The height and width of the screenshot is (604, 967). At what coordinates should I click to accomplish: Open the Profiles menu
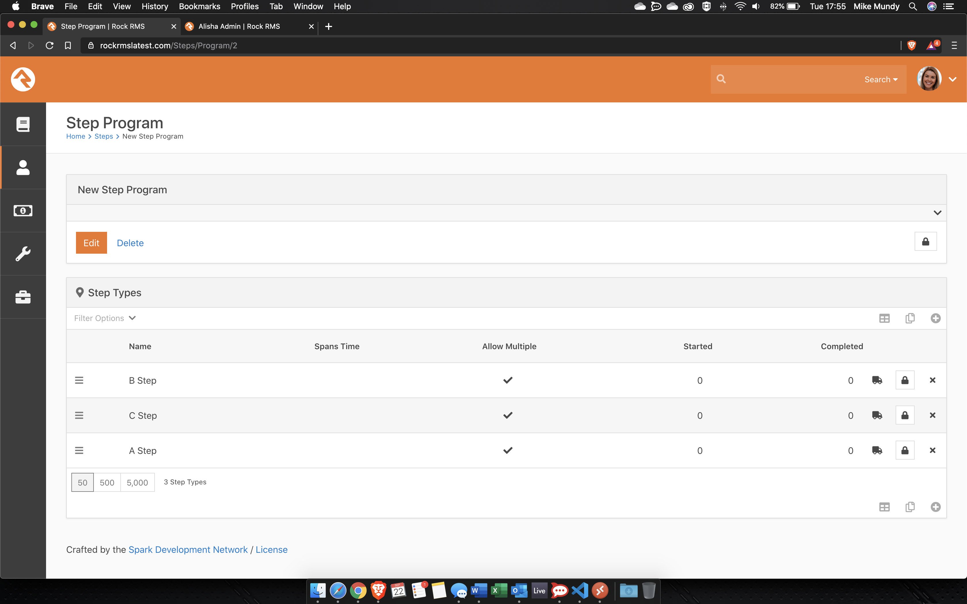coord(245,6)
